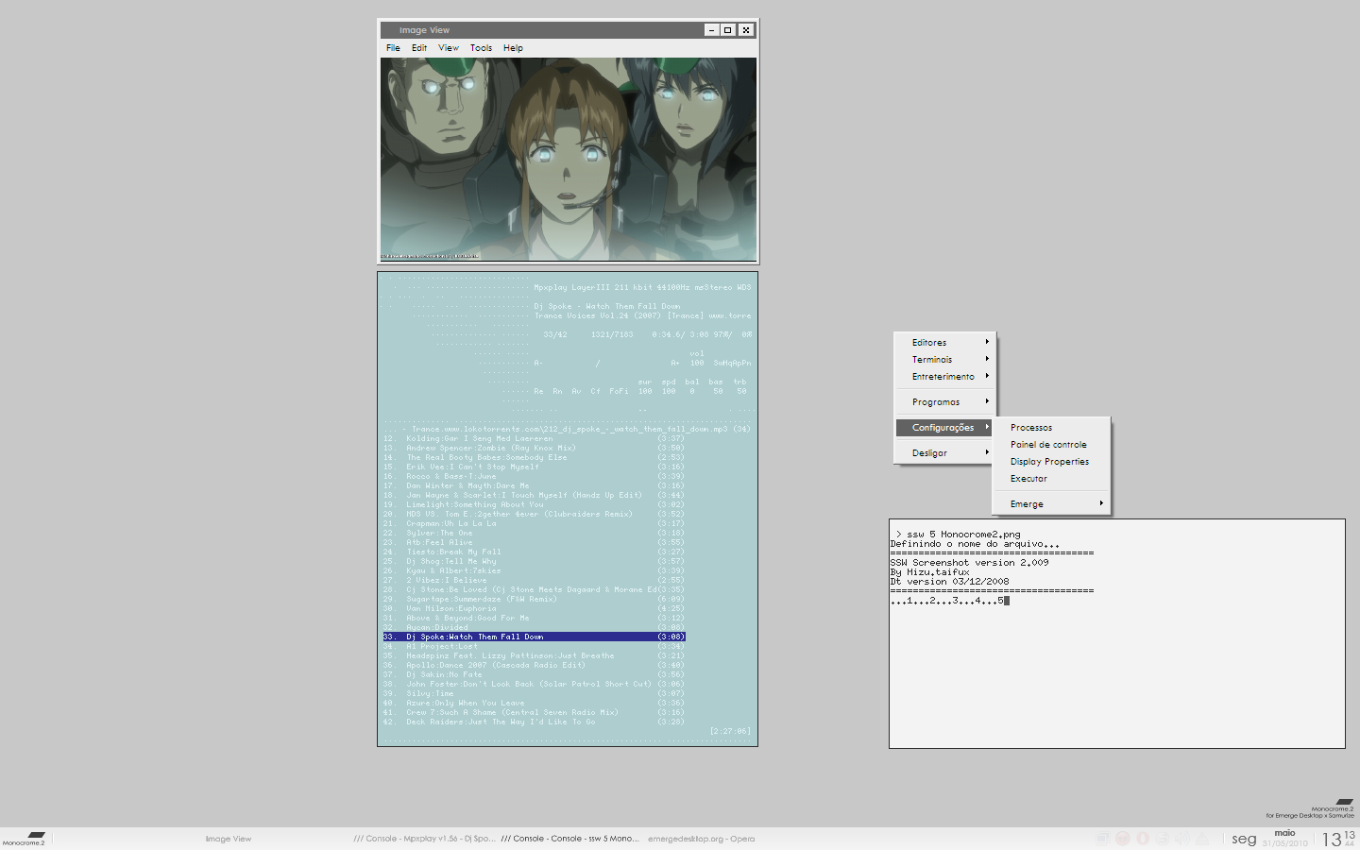Select track 40 Azure:Only When You Leave
This screenshot has width=1360, height=850.
[534, 703]
